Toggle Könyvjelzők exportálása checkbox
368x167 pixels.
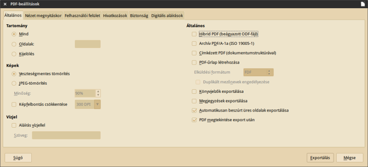194,92
